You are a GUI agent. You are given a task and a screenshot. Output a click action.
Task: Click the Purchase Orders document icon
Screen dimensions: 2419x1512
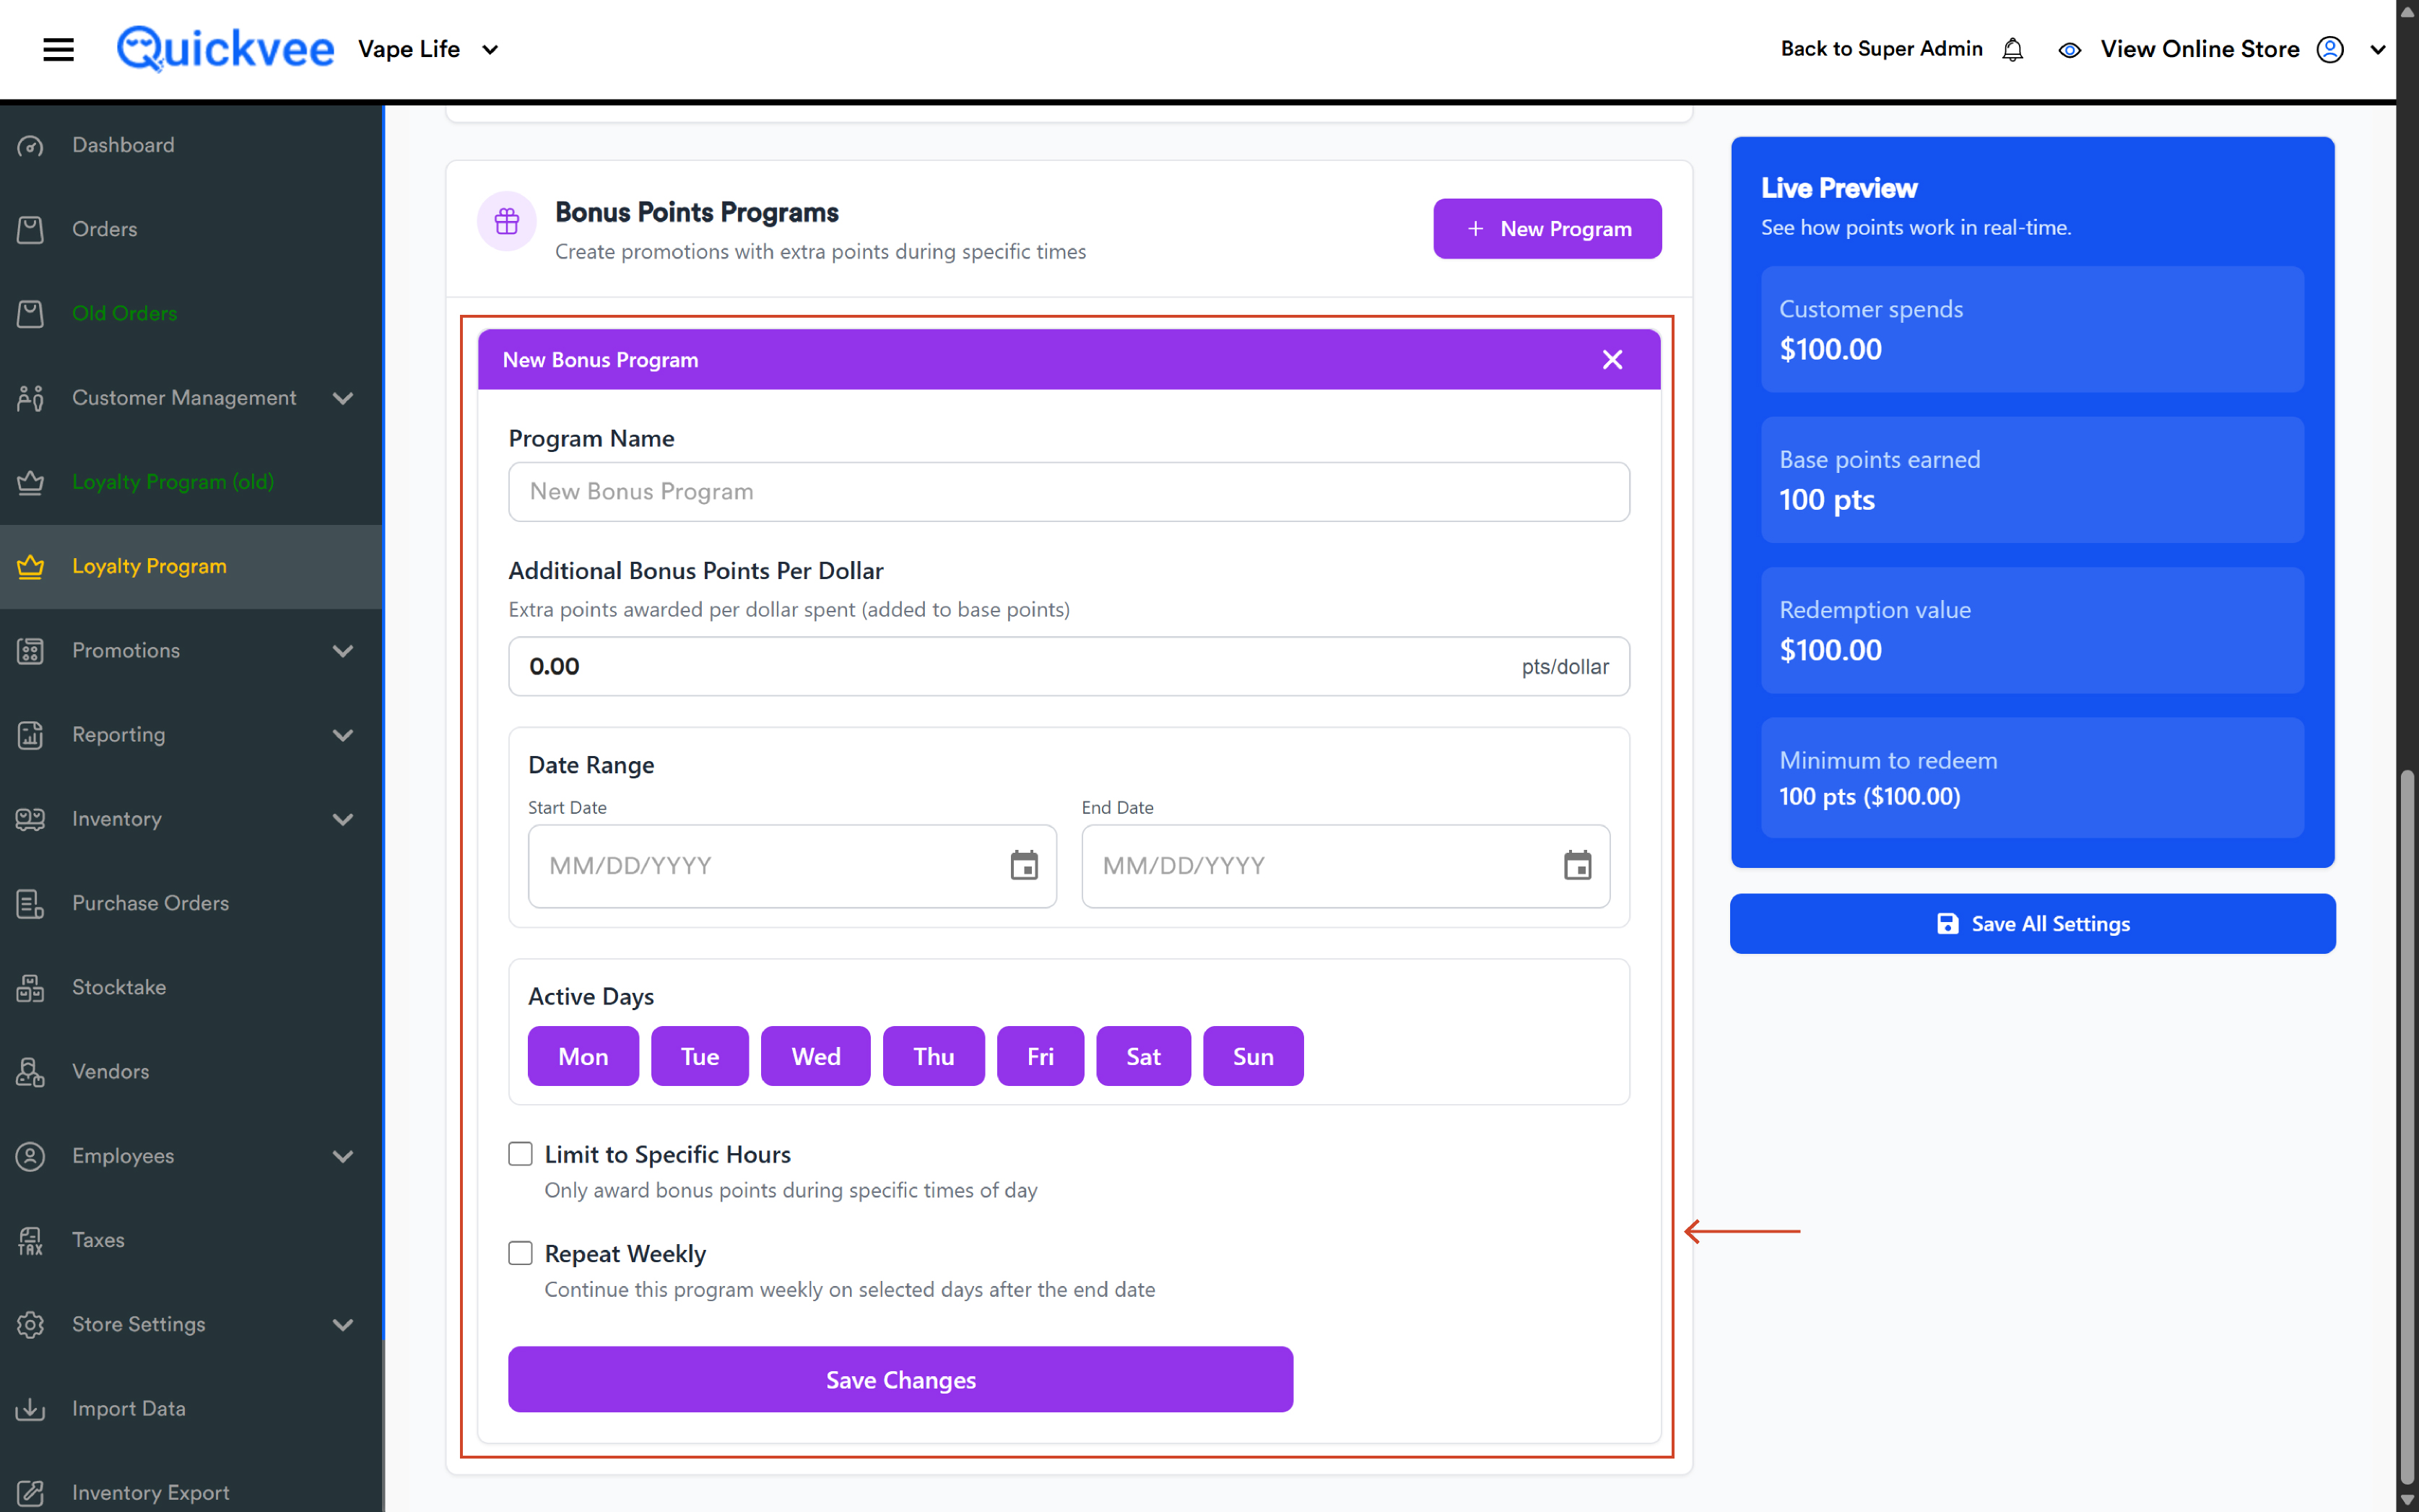click(30, 903)
